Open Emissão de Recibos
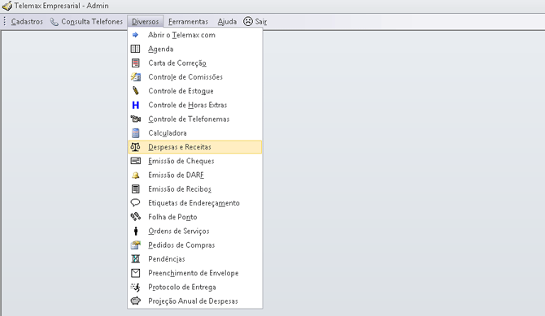The width and height of the screenshot is (545, 316). 195,189
